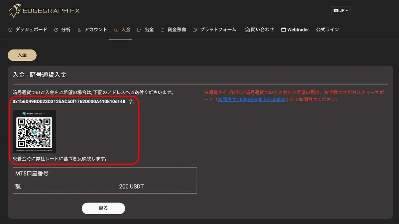Click the MT5口座番号 label
This screenshot has width=399, height=224.
[32, 174]
